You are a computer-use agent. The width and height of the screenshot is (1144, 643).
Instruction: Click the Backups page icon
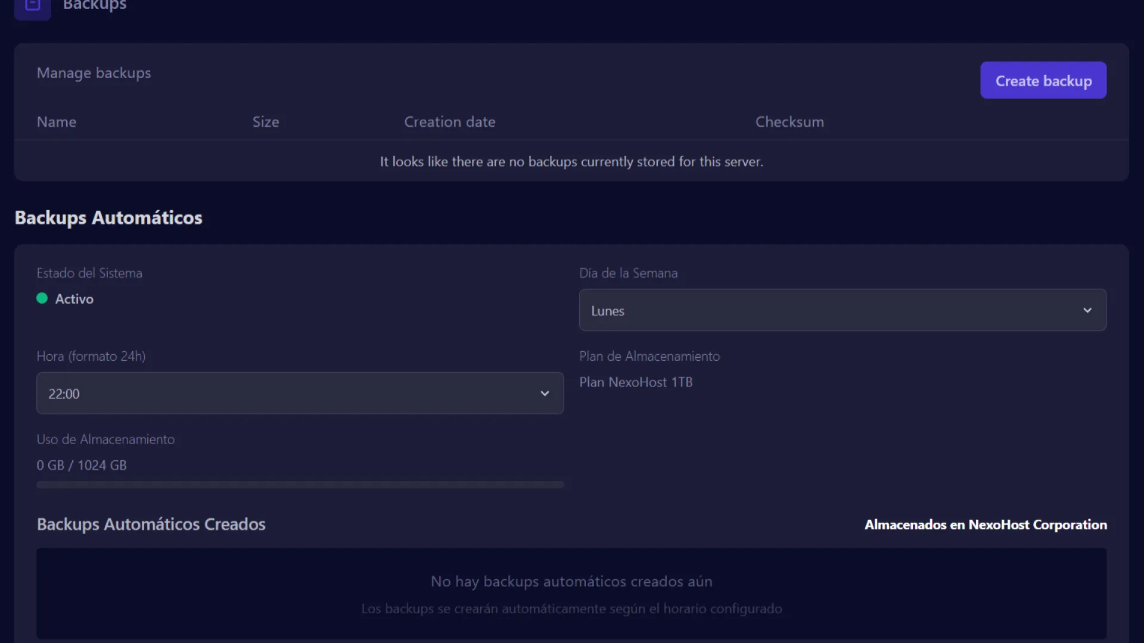click(32, 6)
